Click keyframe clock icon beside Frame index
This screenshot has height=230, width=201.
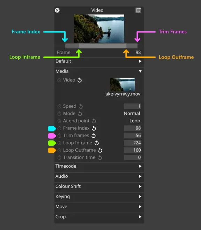pyautogui.click(x=59, y=128)
